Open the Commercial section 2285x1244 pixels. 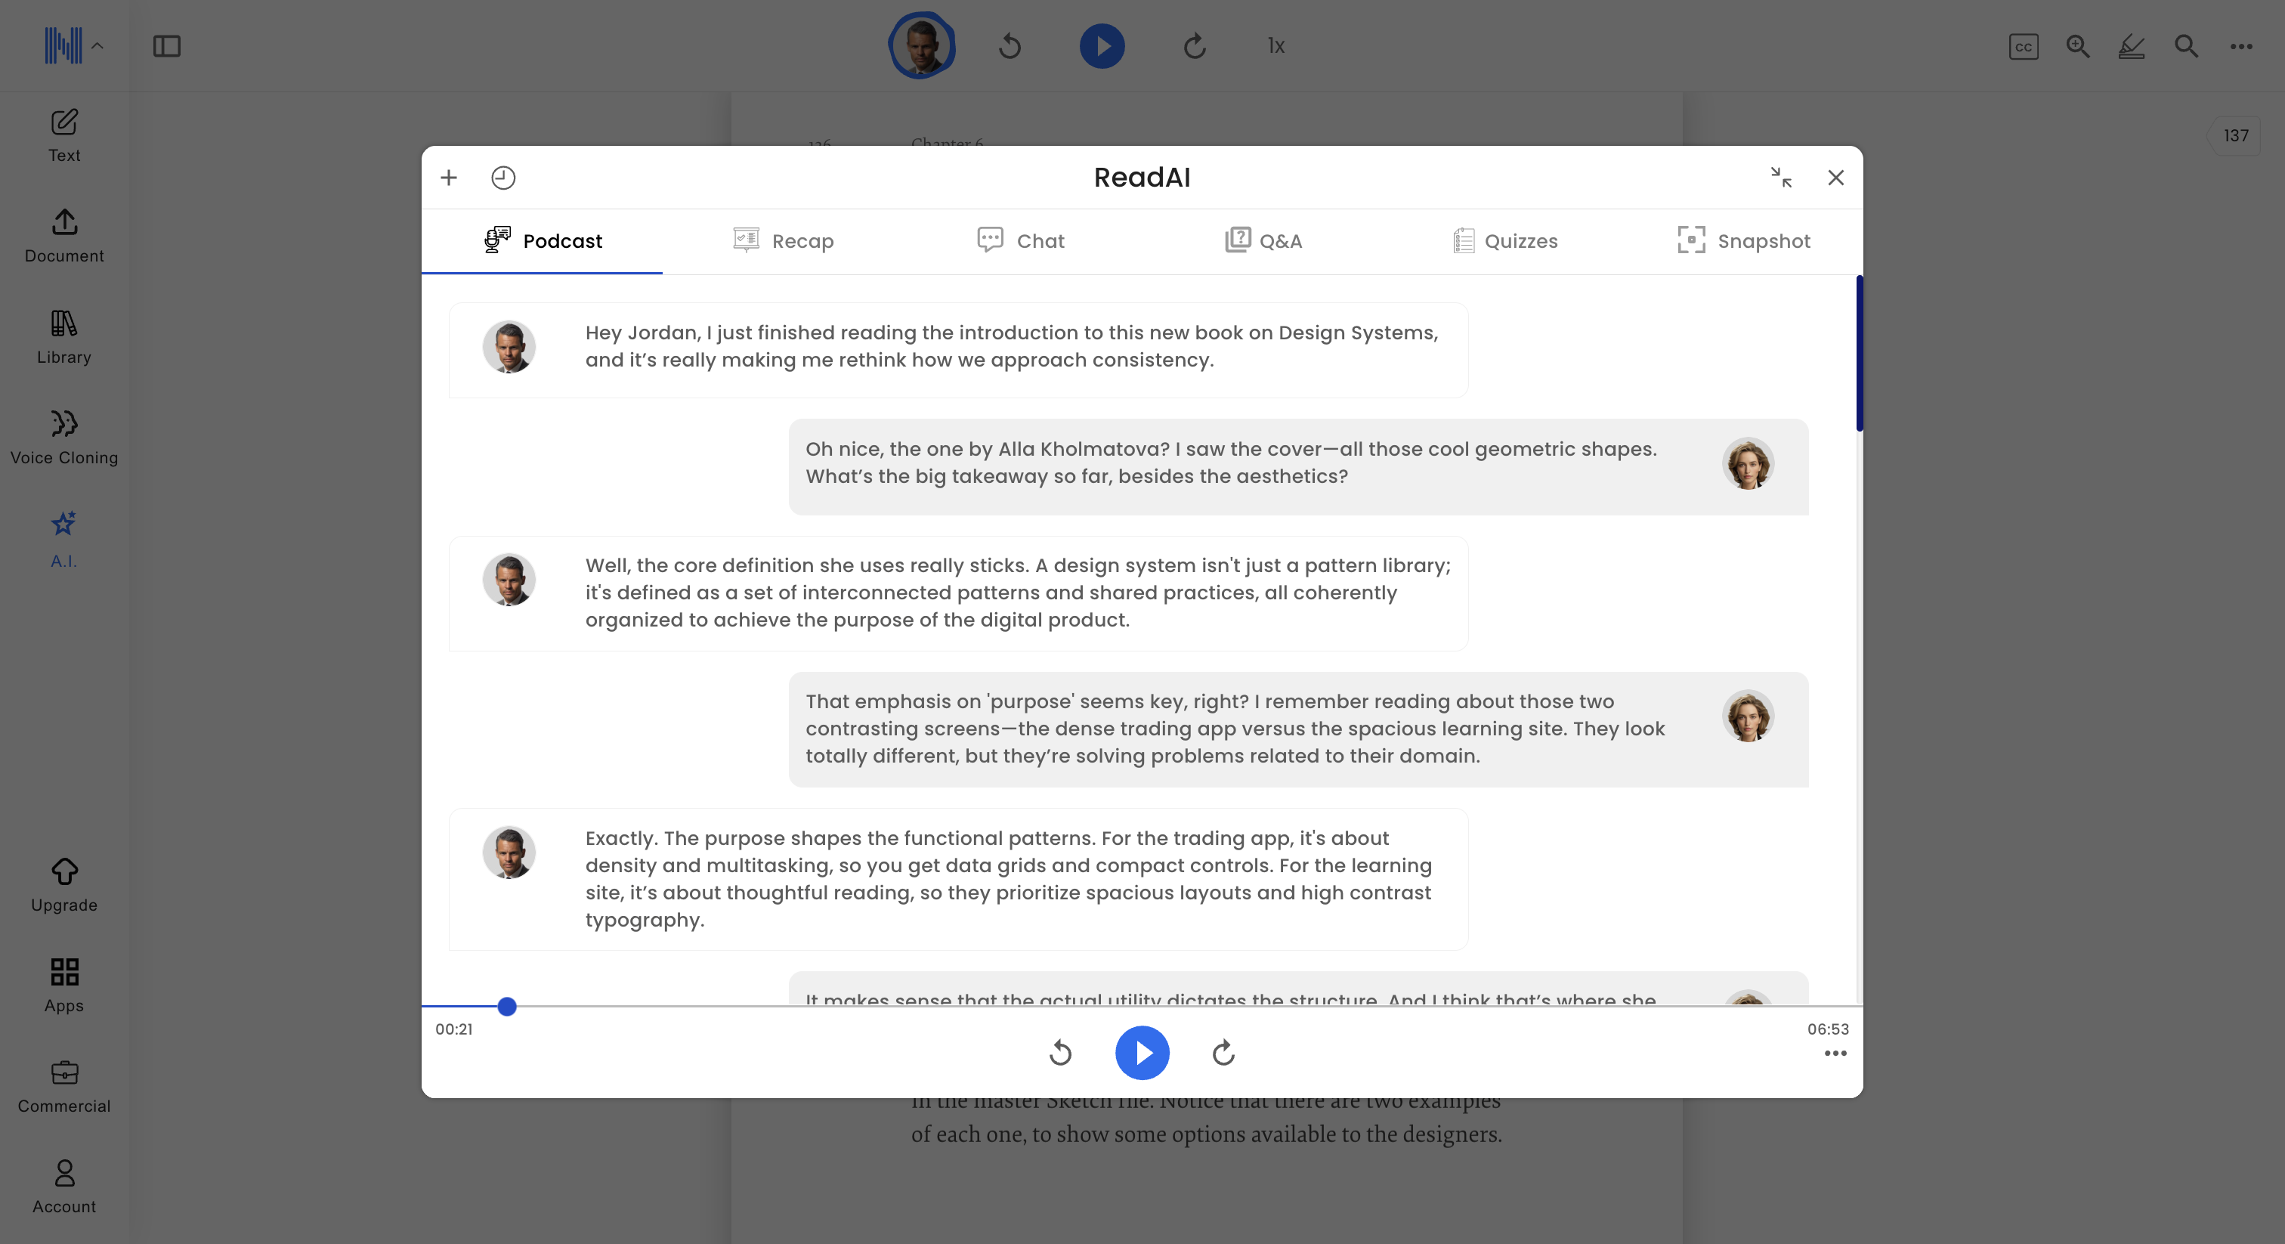click(64, 1085)
